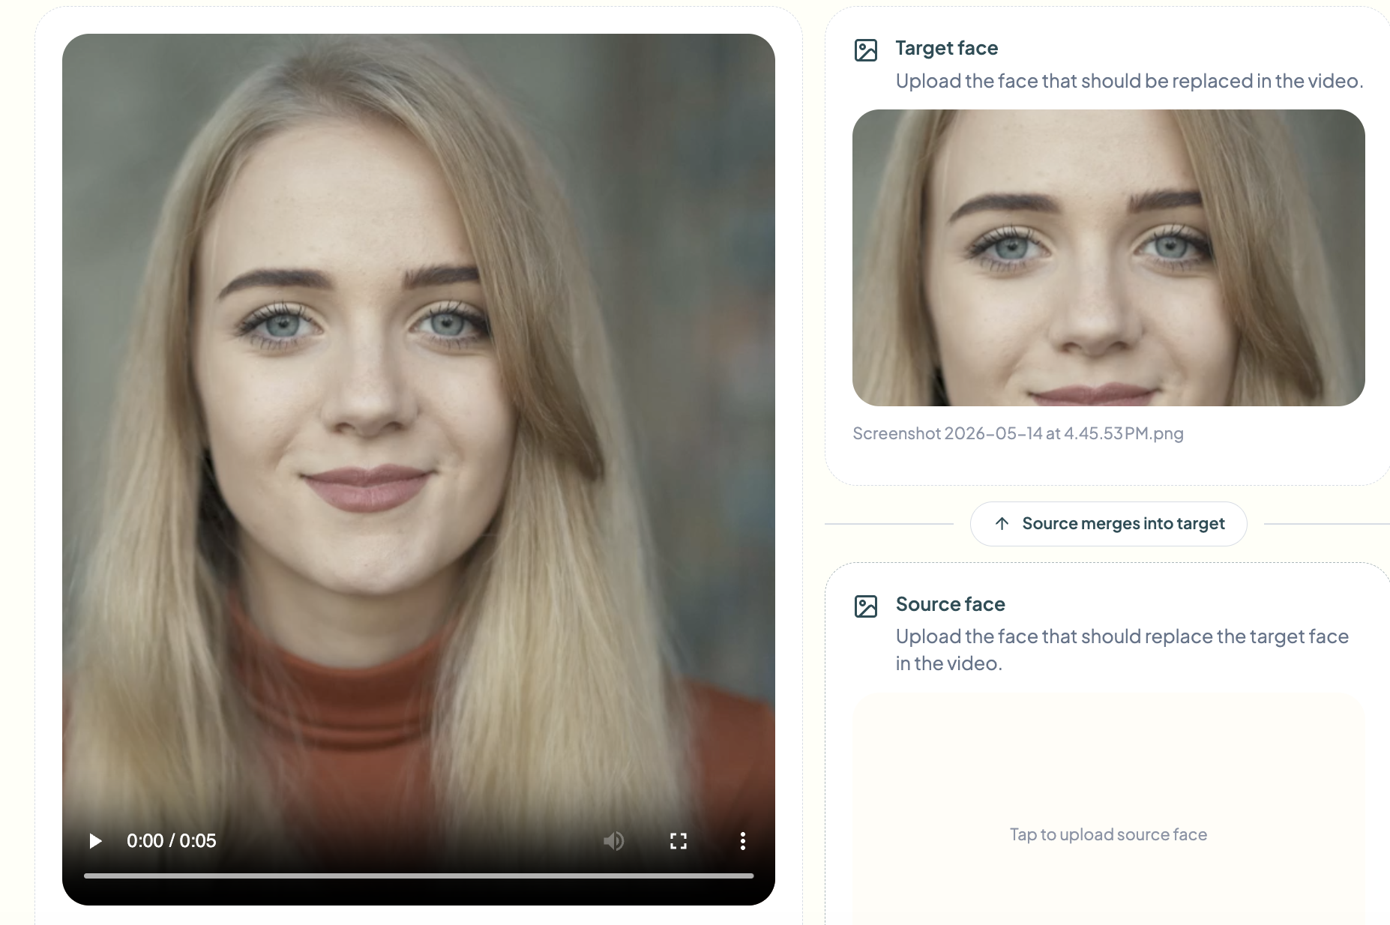The height and width of the screenshot is (925, 1390).
Task: Click Source merges into target button
Action: pyautogui.click(x=1108, y=524)
